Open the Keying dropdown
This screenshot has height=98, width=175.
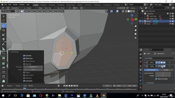pyautogui.click(x=19, y=86)
